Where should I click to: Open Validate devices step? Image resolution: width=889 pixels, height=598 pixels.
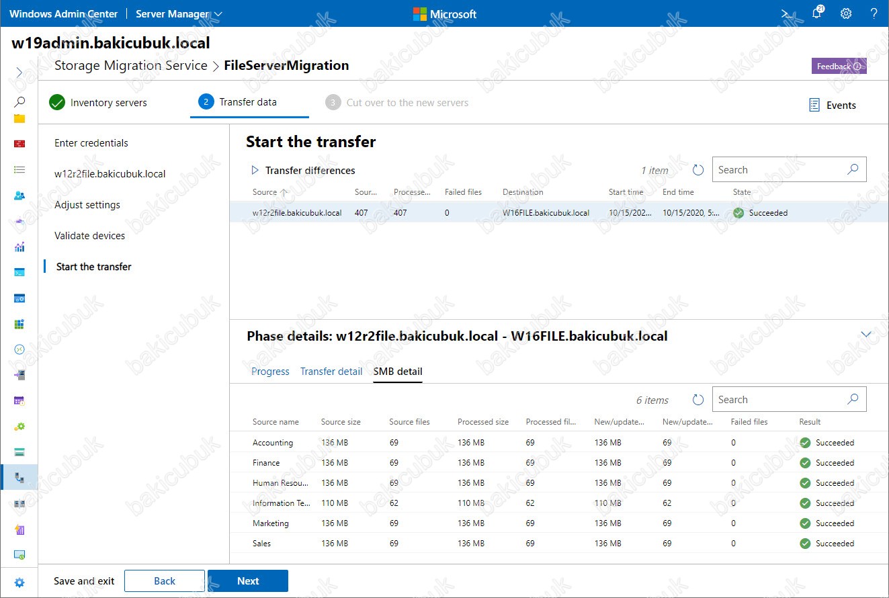(90, 236)
